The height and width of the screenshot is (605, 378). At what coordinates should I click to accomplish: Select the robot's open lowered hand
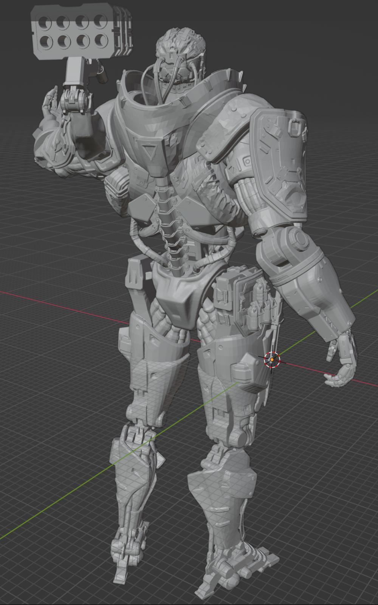tap(341, 360)
